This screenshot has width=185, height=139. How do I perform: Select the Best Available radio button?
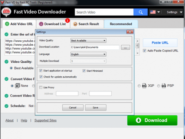point(11,68)
